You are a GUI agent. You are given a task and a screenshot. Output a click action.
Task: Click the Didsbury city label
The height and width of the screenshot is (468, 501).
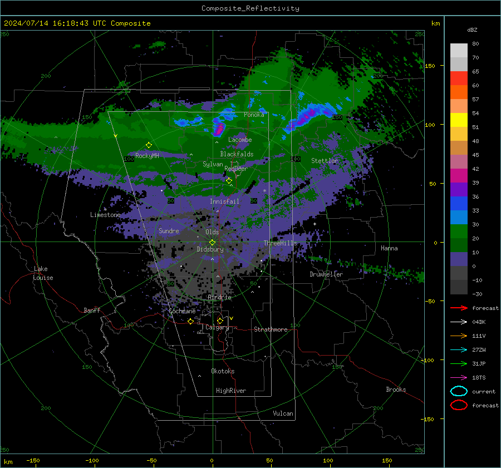(x=210, y=249)
